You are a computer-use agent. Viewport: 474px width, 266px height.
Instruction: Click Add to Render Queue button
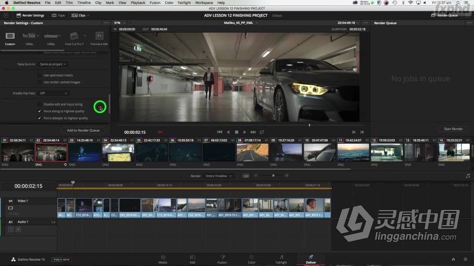(x=83, y=130)
